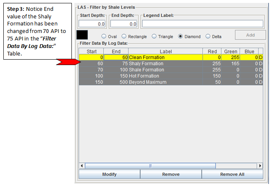
Task: Click the Blue column header
Action: [x=249, y=51]
